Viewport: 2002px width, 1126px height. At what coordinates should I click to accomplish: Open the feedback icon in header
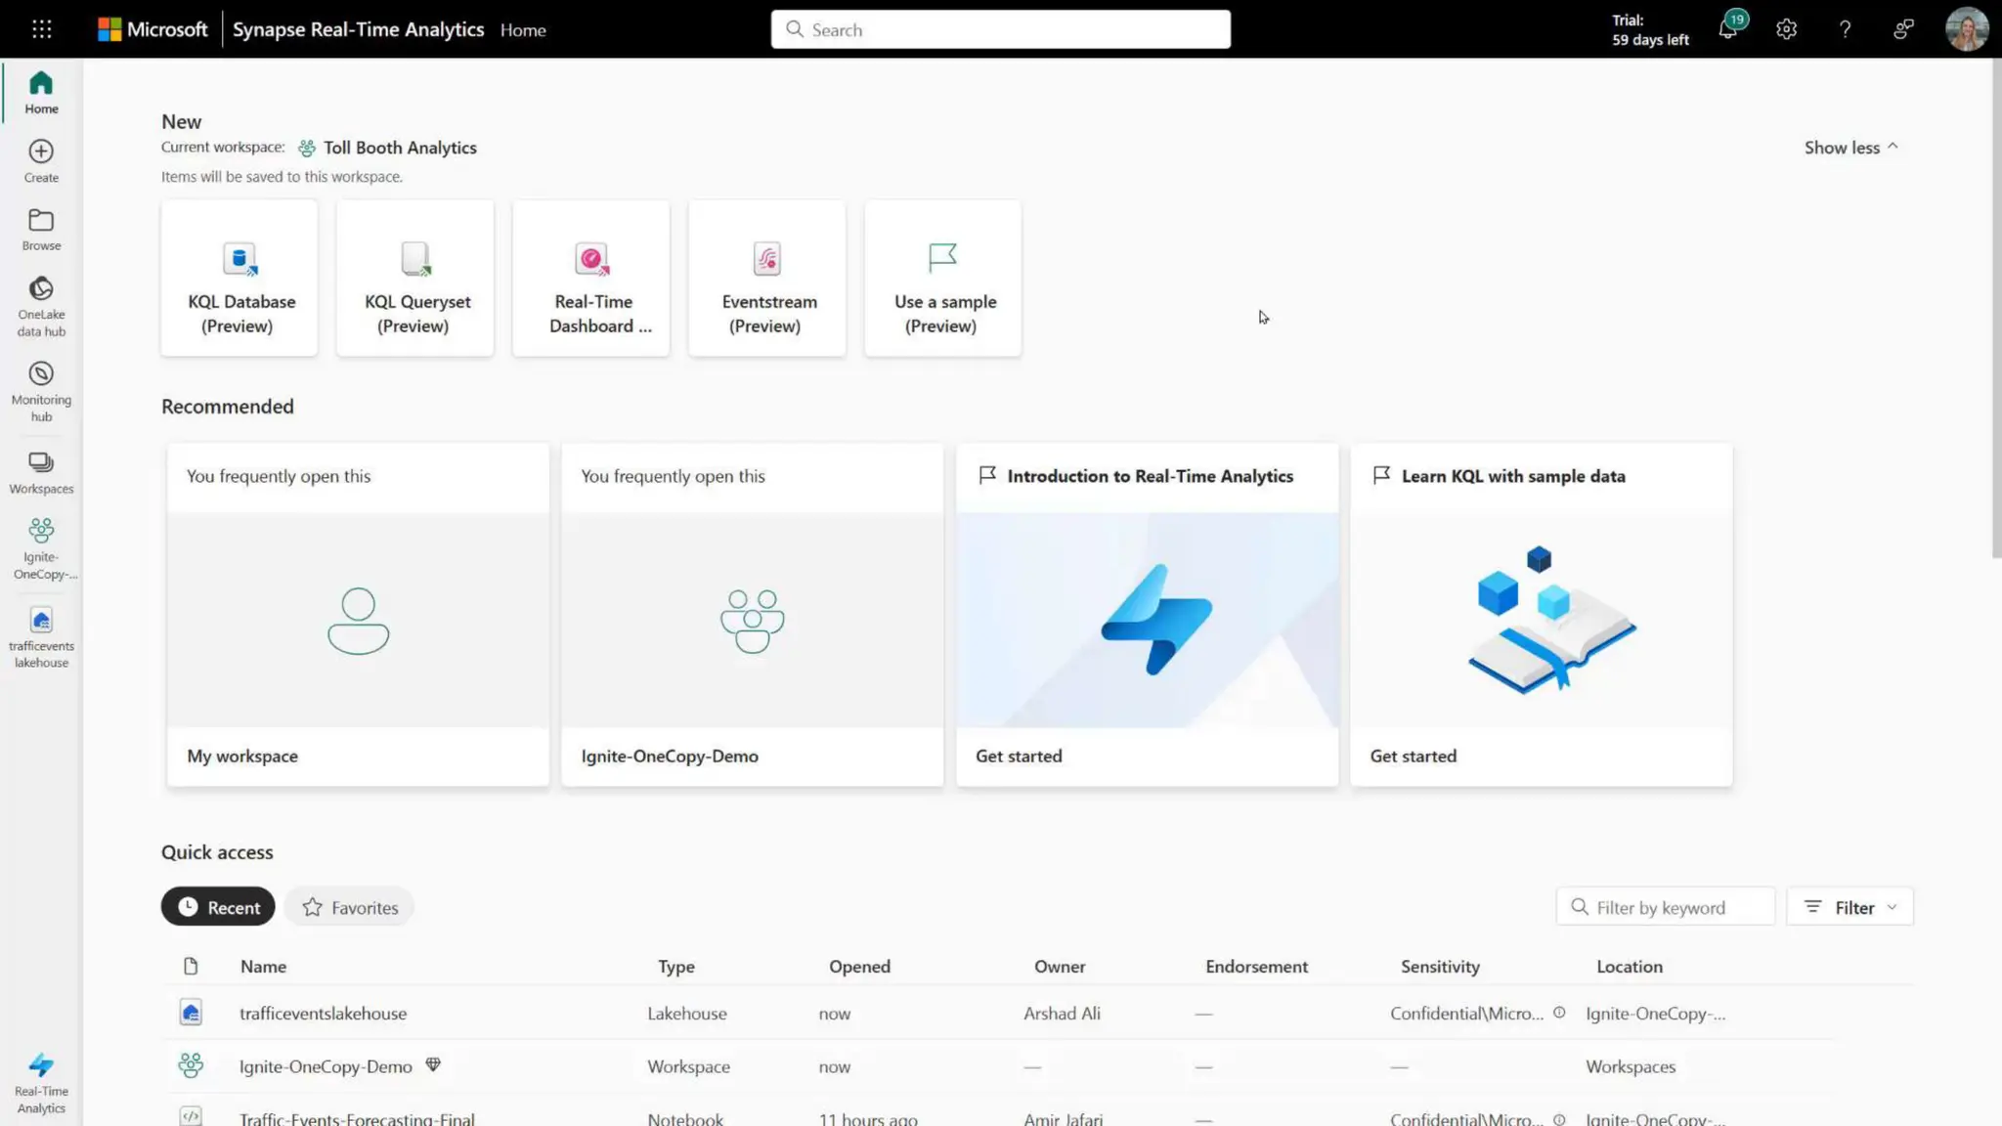pos(1902,29)
